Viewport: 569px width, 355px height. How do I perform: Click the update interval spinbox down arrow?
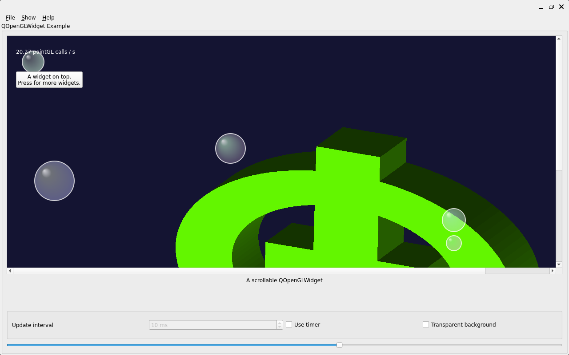click(280, 327)
